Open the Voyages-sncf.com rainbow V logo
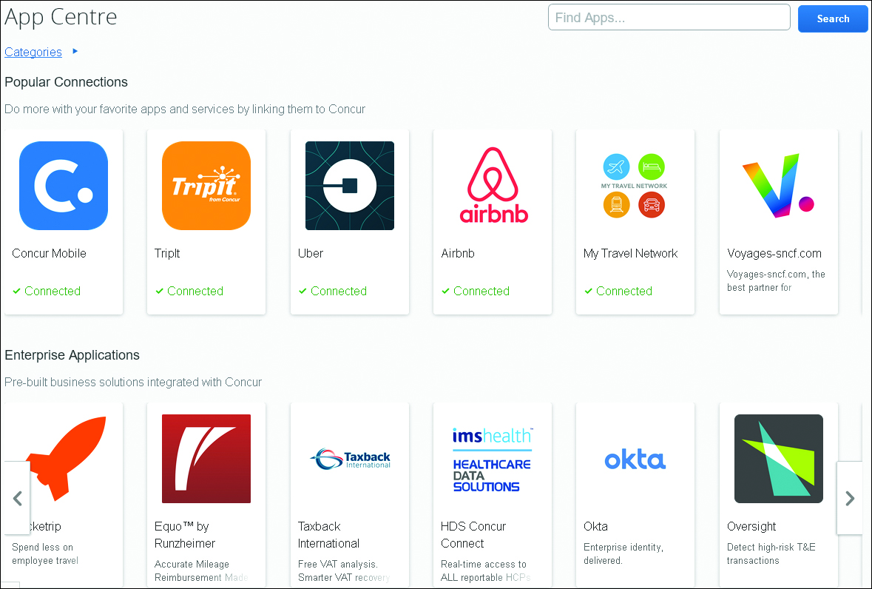Screen dimensions: 872x589 point(778,186)
